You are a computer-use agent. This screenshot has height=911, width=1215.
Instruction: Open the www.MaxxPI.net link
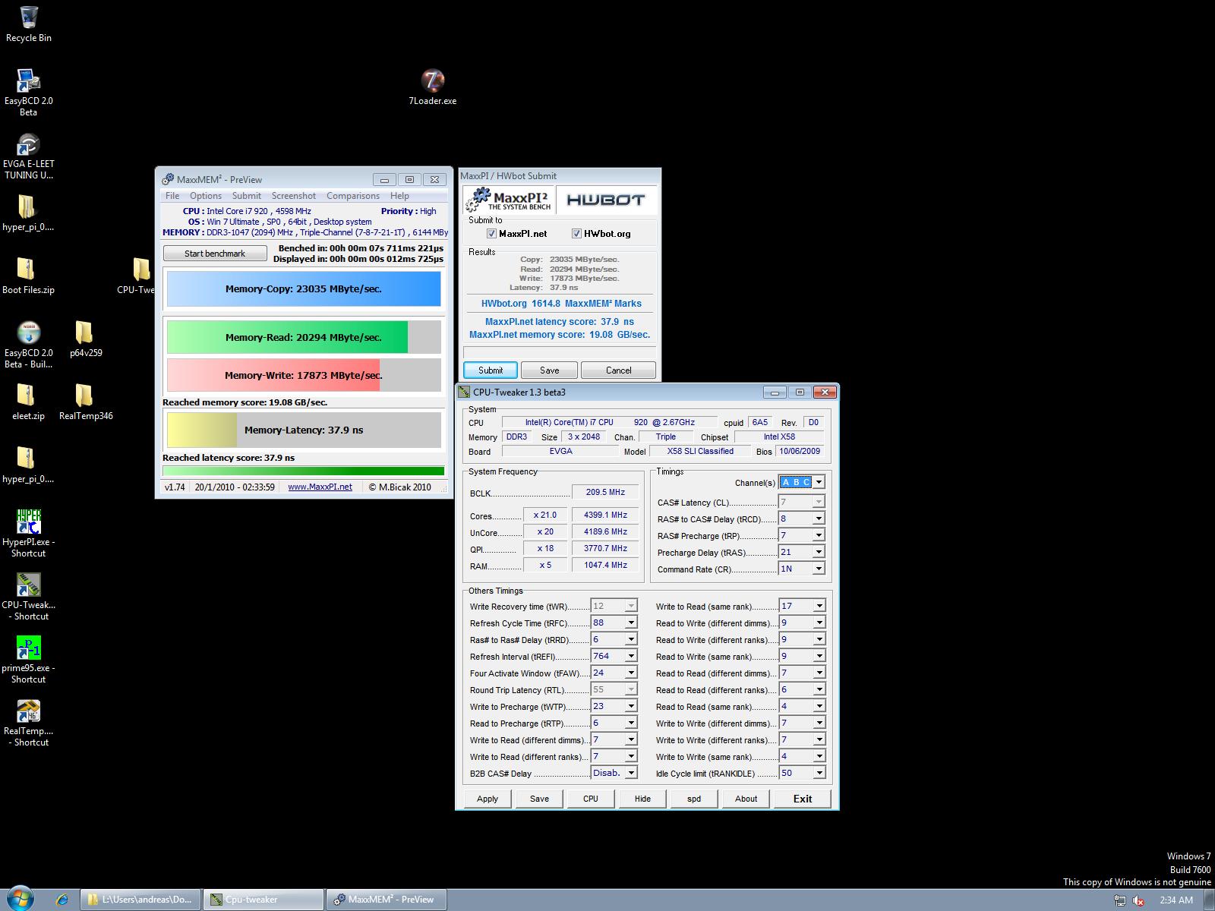tap(320, 487)
